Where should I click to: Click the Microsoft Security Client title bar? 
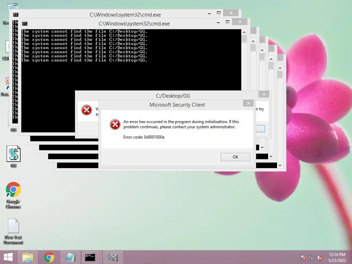(x=177, y=104)
